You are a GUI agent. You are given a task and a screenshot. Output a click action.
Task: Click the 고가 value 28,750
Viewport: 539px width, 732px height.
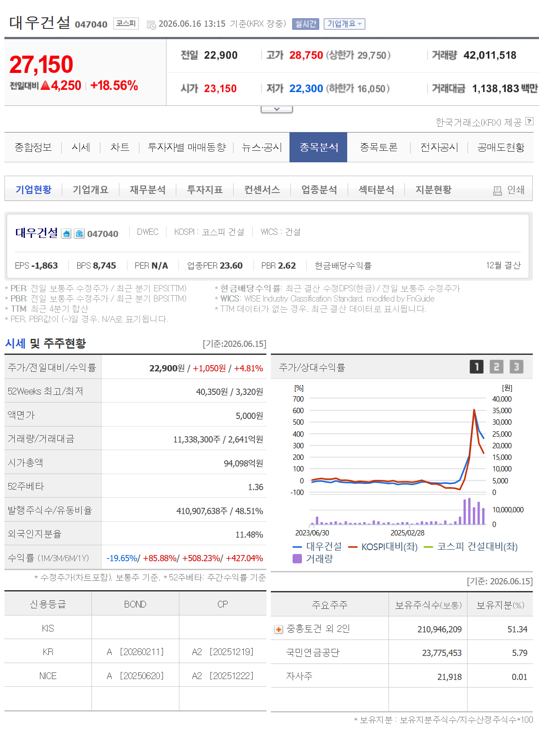(x=306, y=55)
